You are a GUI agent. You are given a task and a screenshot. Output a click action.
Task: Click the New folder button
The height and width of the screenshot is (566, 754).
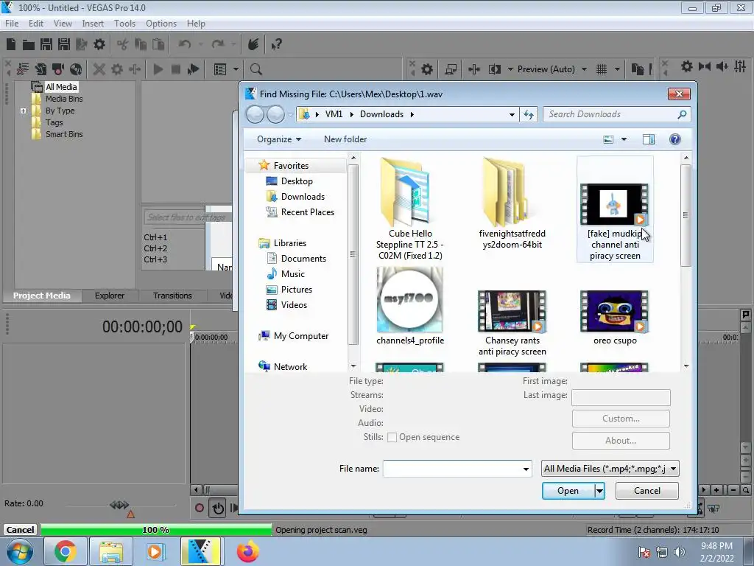pos(345,139)
